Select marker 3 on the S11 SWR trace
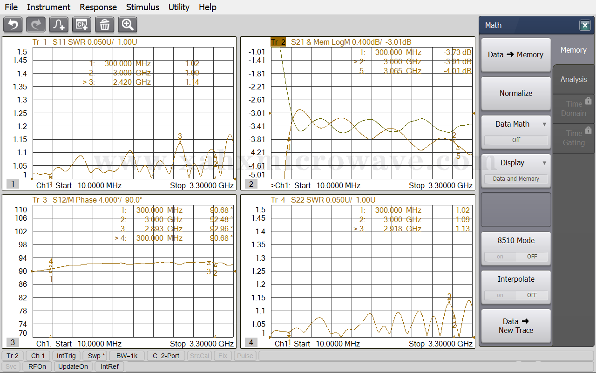Screen dimensions: 596x373 tap(180, 139)
